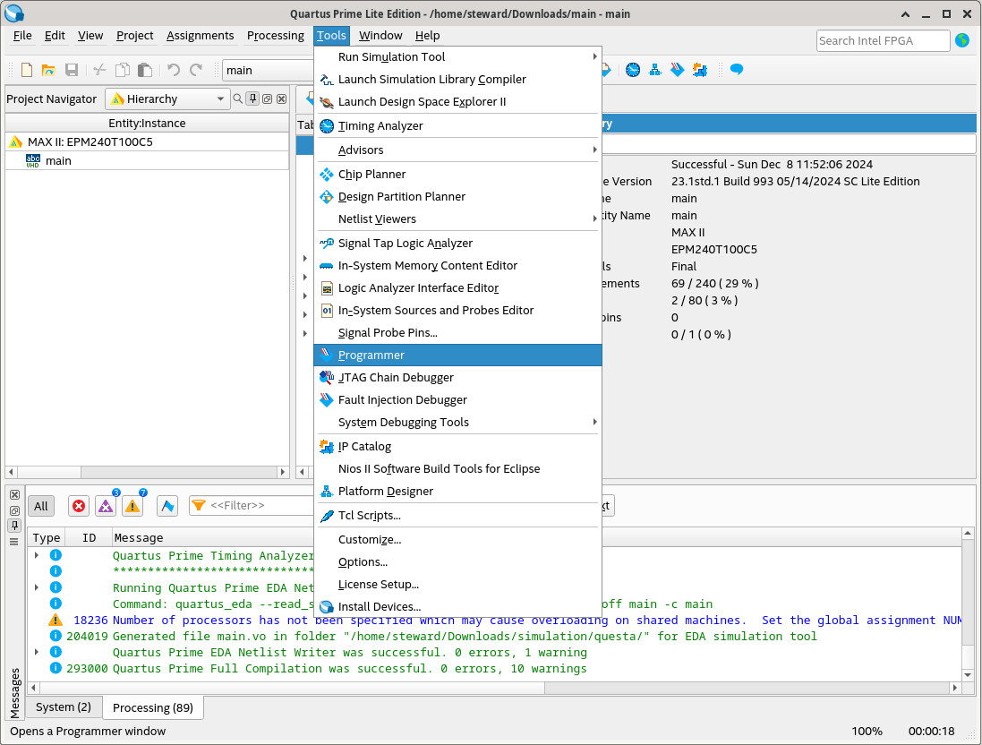Open the Assignments menu
Screen dimensions: 982x745
(x=200, y=36)
